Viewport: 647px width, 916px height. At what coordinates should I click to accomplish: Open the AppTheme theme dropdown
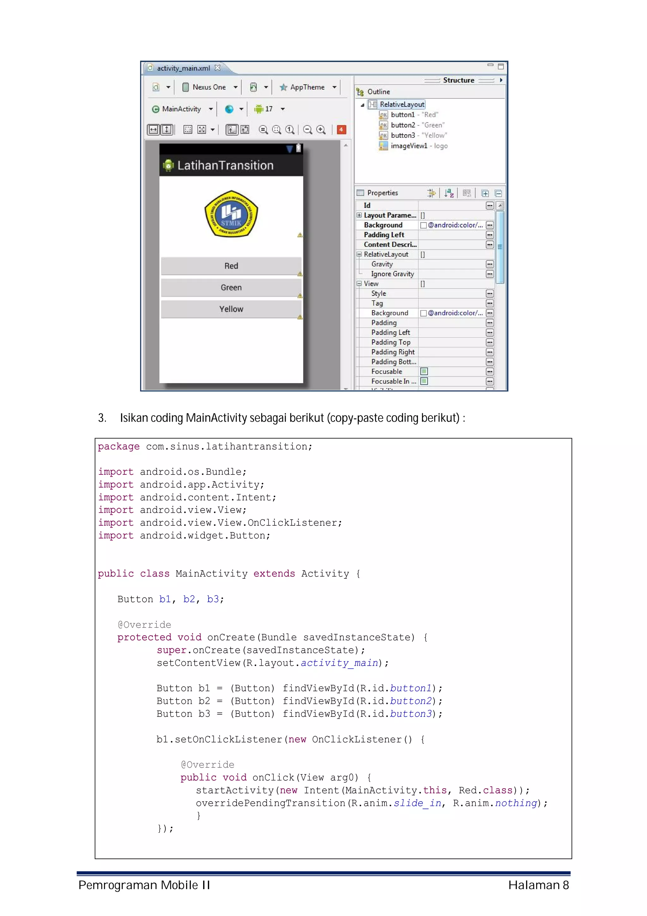308,87
